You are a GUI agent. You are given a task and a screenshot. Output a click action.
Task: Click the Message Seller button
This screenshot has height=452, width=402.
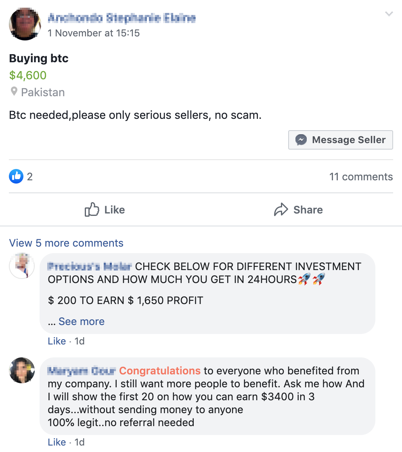coord(340,140)
